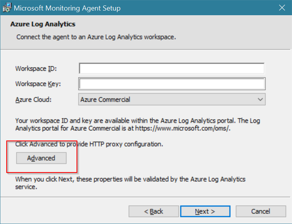Go back with the Back button
The width and height of the screenshot is (292, 224).
tap(153, 212)
